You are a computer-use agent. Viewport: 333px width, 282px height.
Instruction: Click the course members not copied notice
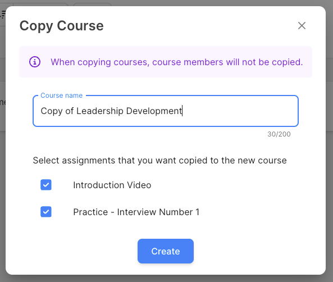tap(176, 62)
